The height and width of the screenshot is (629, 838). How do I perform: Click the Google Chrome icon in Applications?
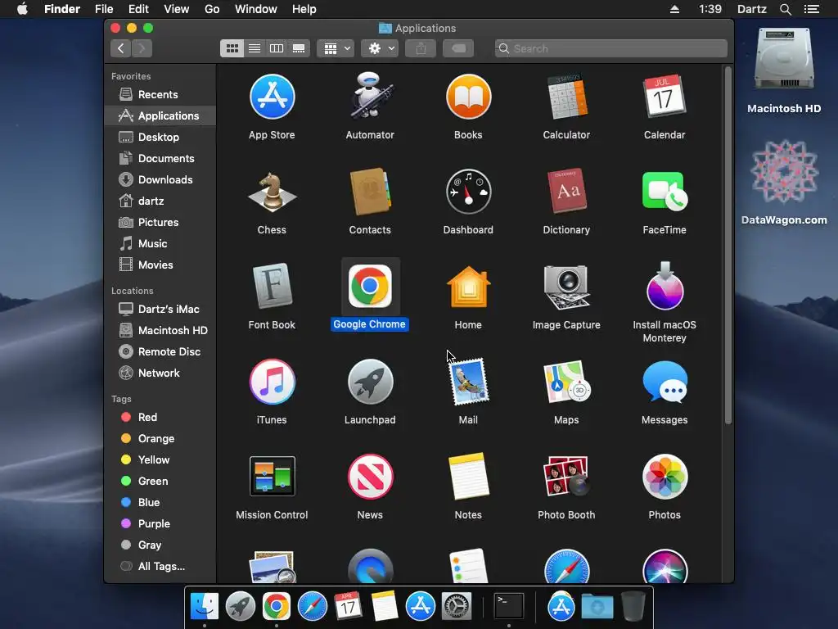coord(370,287)
